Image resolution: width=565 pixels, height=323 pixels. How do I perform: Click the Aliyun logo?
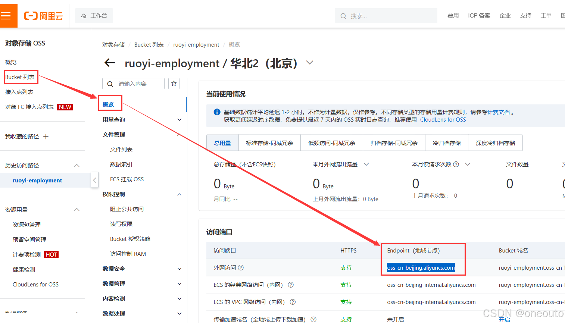[43, 16]
